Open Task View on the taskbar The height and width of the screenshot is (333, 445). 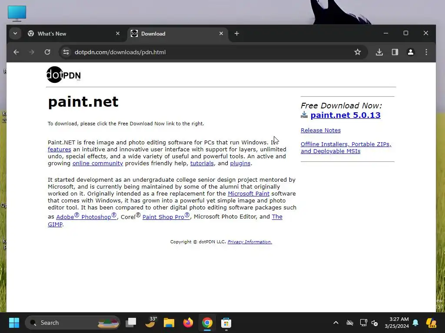131,323
